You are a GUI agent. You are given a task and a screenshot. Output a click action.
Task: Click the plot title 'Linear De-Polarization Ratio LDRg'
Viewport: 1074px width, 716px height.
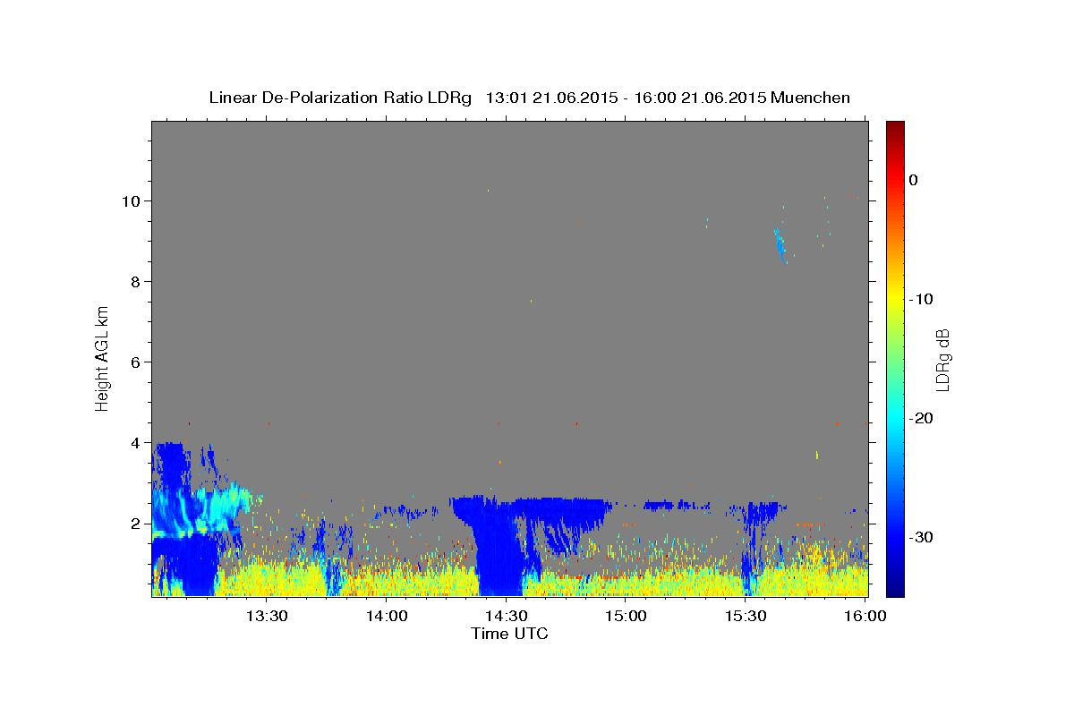click(339, 98)
